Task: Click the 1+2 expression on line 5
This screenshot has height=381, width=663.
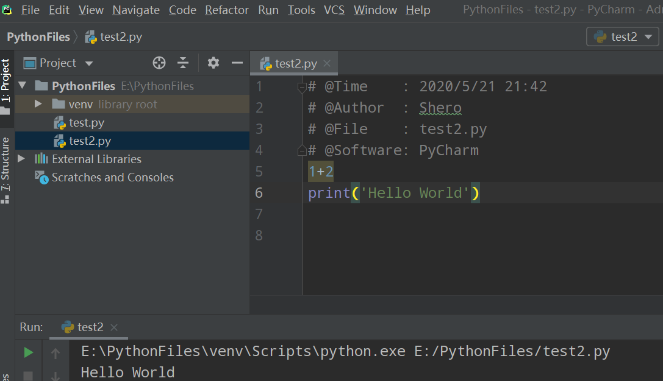Action: pos(321,171)
